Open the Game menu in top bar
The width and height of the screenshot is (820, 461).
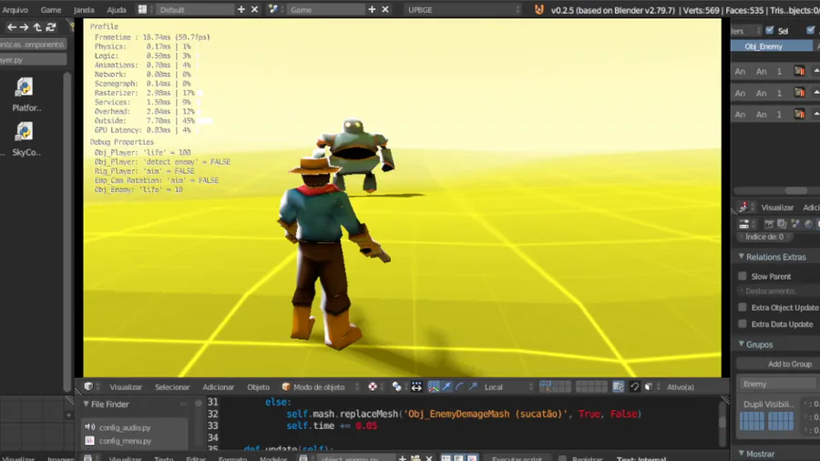[51, 9]
